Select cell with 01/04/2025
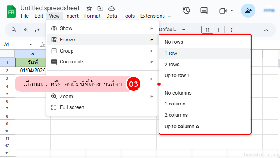280x158 pixels. (31, 70)
